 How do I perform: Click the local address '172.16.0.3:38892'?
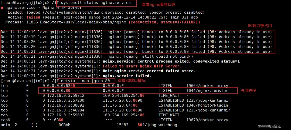66,105
